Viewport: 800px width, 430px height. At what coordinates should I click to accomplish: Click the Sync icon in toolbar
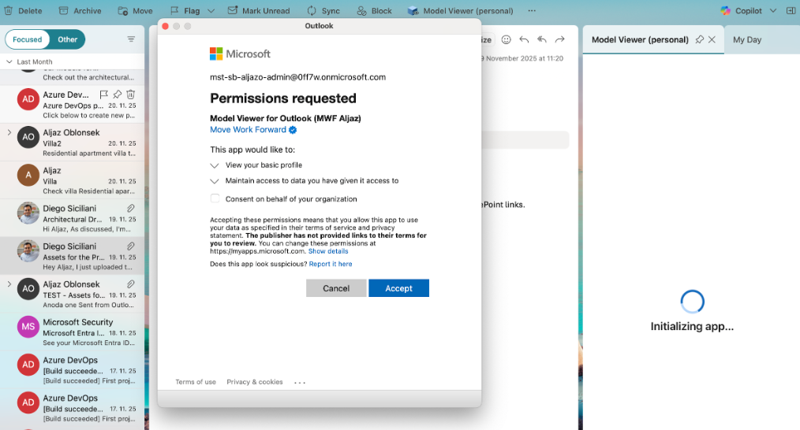coord(312,11)
